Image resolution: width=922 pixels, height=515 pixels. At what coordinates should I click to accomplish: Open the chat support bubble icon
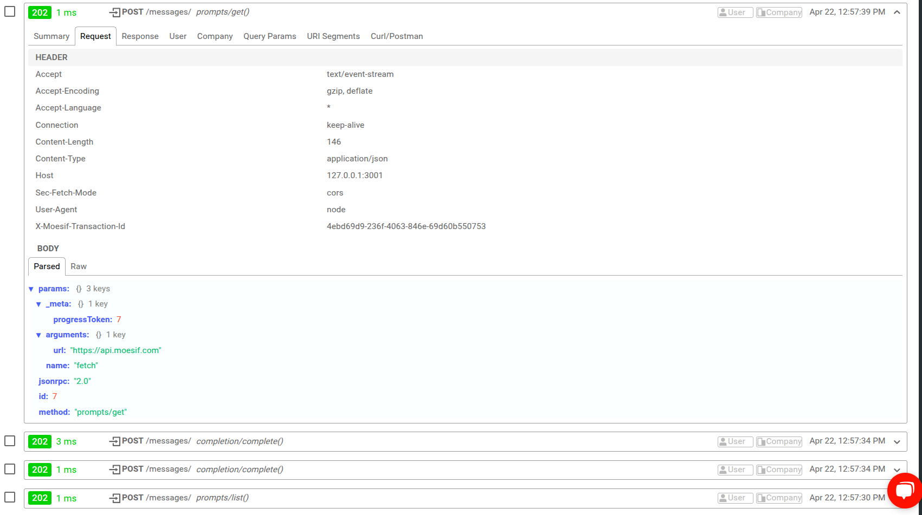904,491
